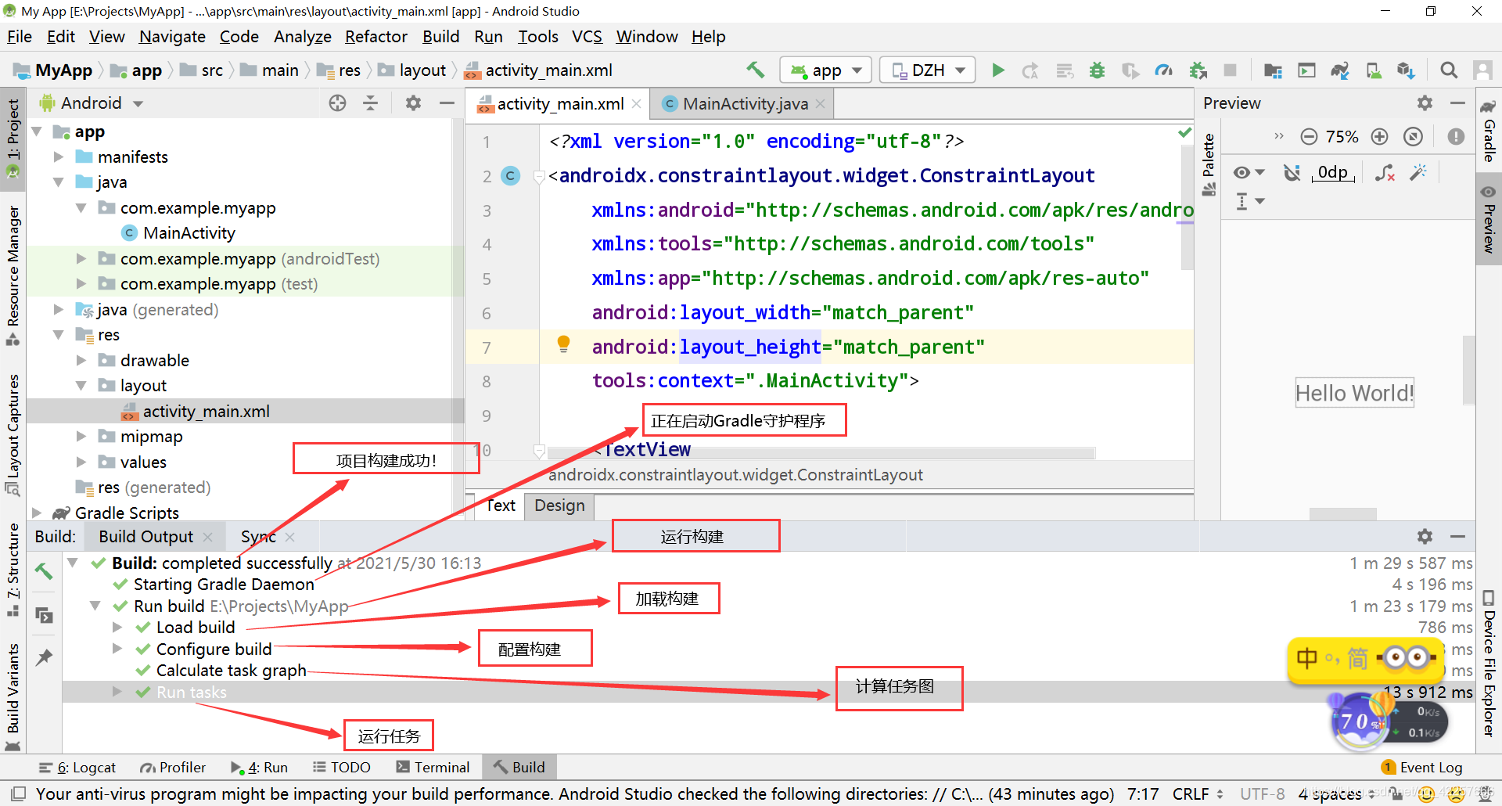Click UTF-8 encoding in status bar
Screen dimensions: 1502x806
pyautogui.click(x=1262, y=793)
